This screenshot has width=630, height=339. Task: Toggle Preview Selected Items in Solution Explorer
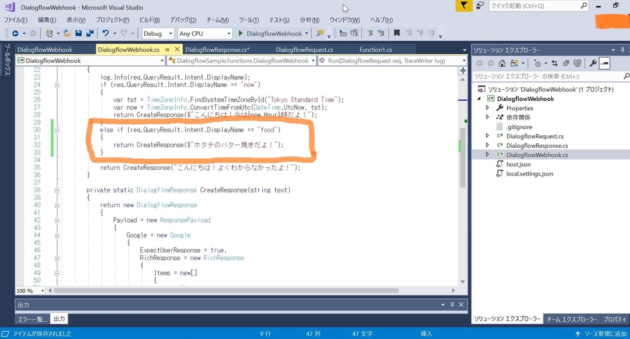(x=605, y=63)
